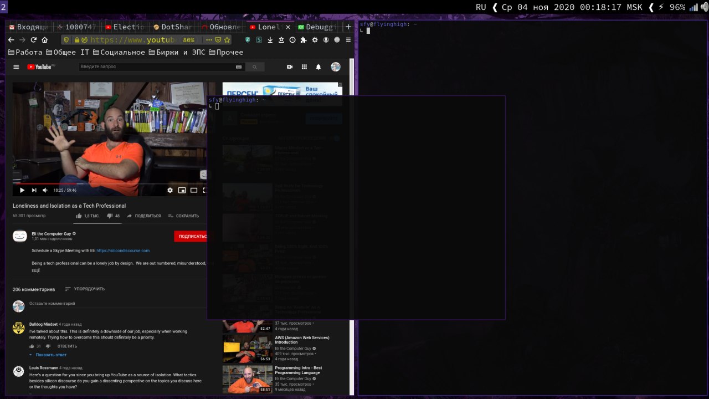
Task: Open the Биржи и ЭПС bookmarks folder
Action: point(177,52)
